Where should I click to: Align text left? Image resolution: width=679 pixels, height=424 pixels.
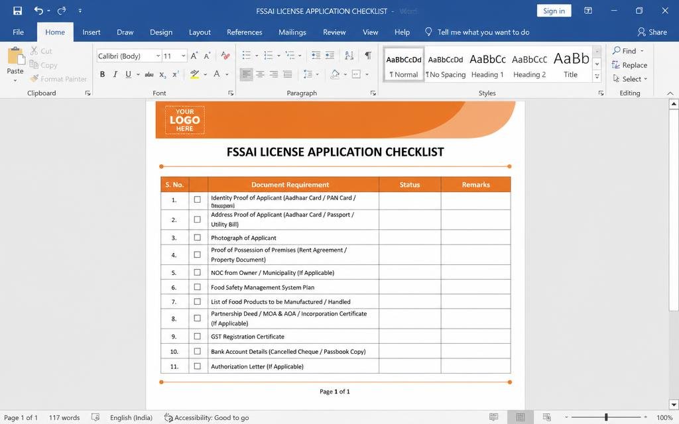246,74
